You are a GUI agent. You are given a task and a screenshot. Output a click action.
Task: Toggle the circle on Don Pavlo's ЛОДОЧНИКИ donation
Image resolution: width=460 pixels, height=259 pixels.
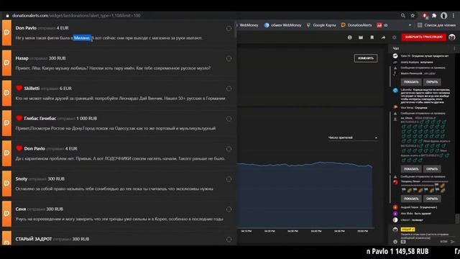point(229,149)
